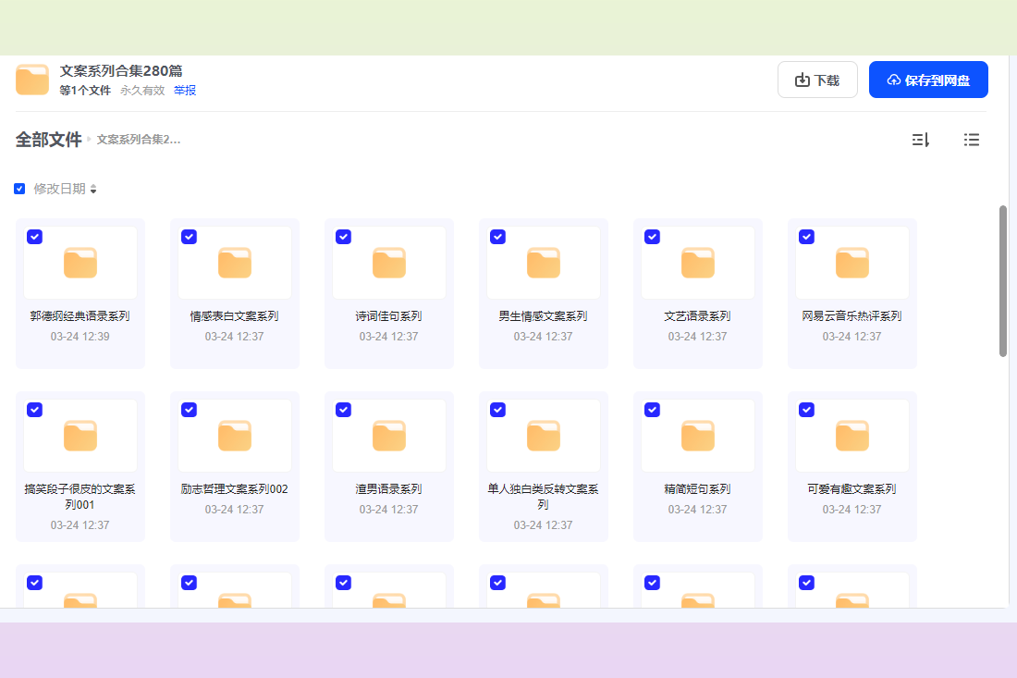Screen dimensions: 1017x678
Task: Uncheck the 郭德纲经典语录系列 checkbox
Action: point(35,237)
